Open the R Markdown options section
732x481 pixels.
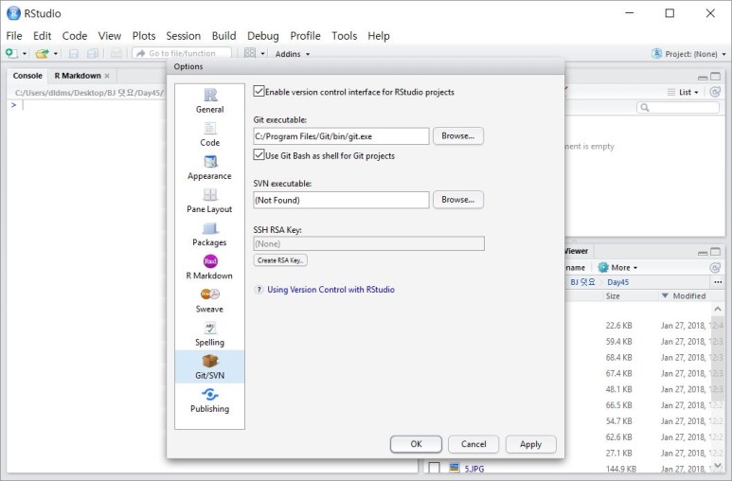(209, 267)
